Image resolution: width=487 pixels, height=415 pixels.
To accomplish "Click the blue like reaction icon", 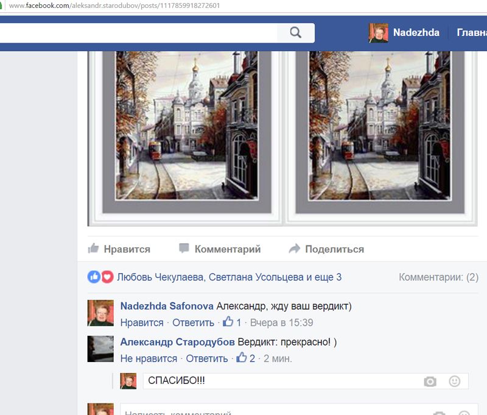I will pyautogui.click(x=94, y=277).
